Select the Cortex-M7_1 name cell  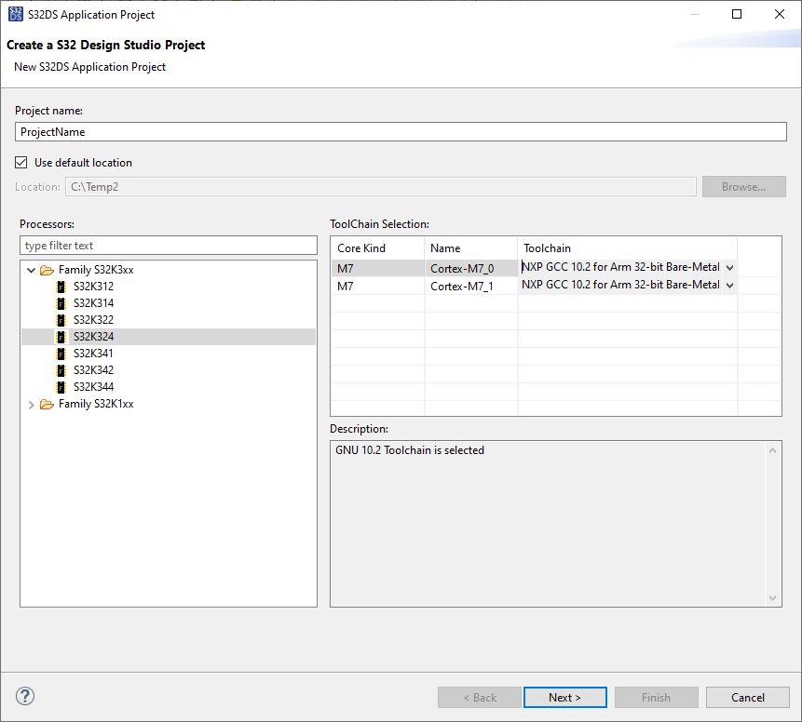tap(471, 287)
